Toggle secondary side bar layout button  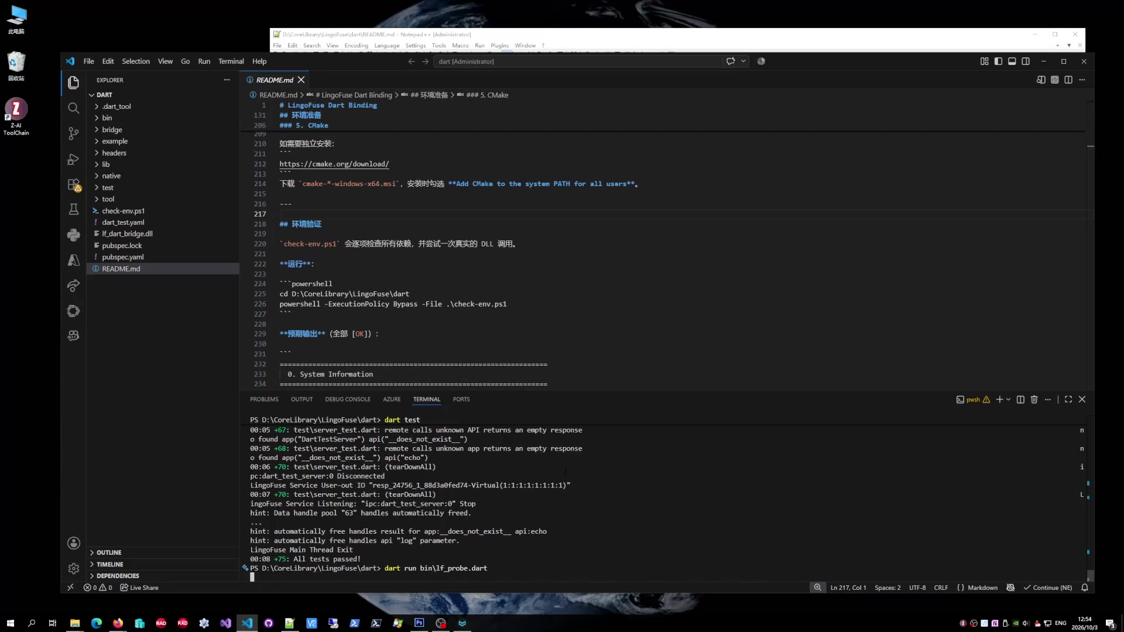click(x=1026, y=61)
